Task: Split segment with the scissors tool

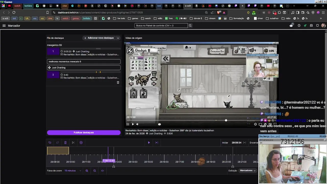Action: [73, 143]
